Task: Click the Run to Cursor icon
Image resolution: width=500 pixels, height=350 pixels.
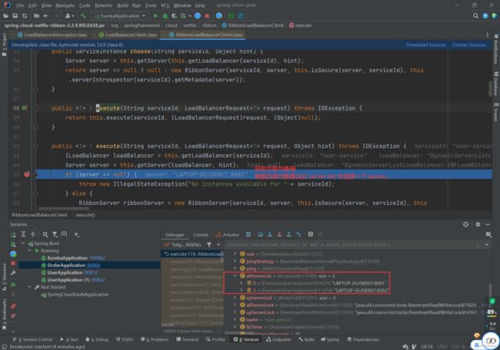Action: pyautogui.click(x=298, y=235)
